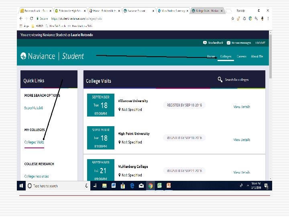
Task: Switch to the View Student Summary tab
Action: [173, 11]
